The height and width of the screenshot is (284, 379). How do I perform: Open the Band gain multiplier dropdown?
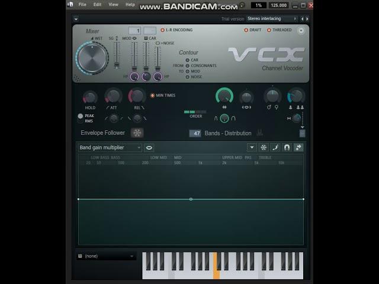click(110, 147)
